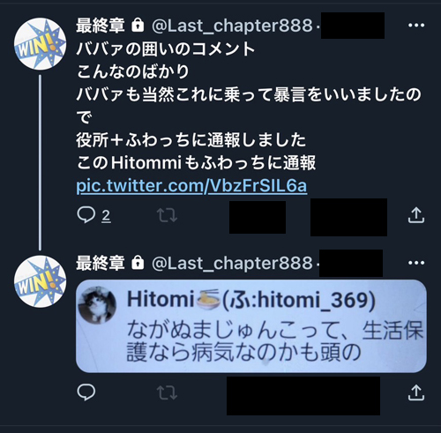Click lock icon beside first 最終章 name
The height and width of the screenshot is (433, 441).
(138, 25)
